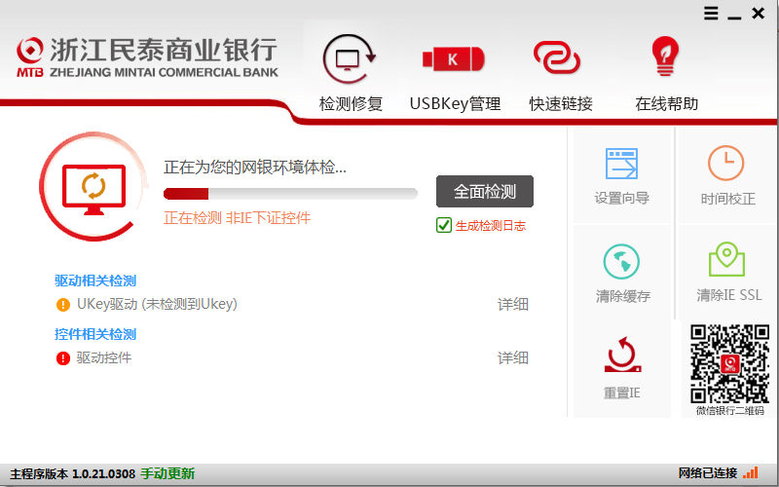Select the 控件相关检测 section heading
Viewport: 779px width, 487px height.
(x=95, y=334)
